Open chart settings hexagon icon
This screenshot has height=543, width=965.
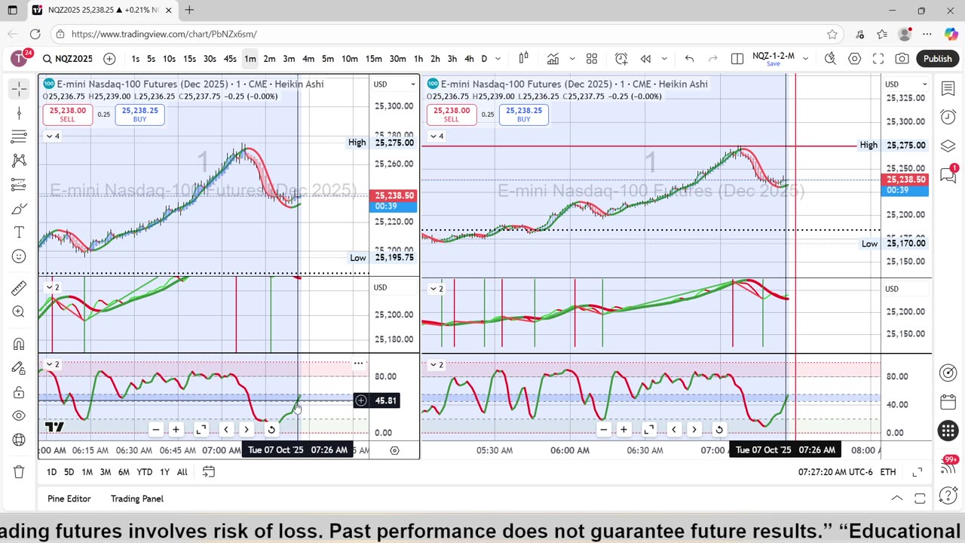coord(854,59)
